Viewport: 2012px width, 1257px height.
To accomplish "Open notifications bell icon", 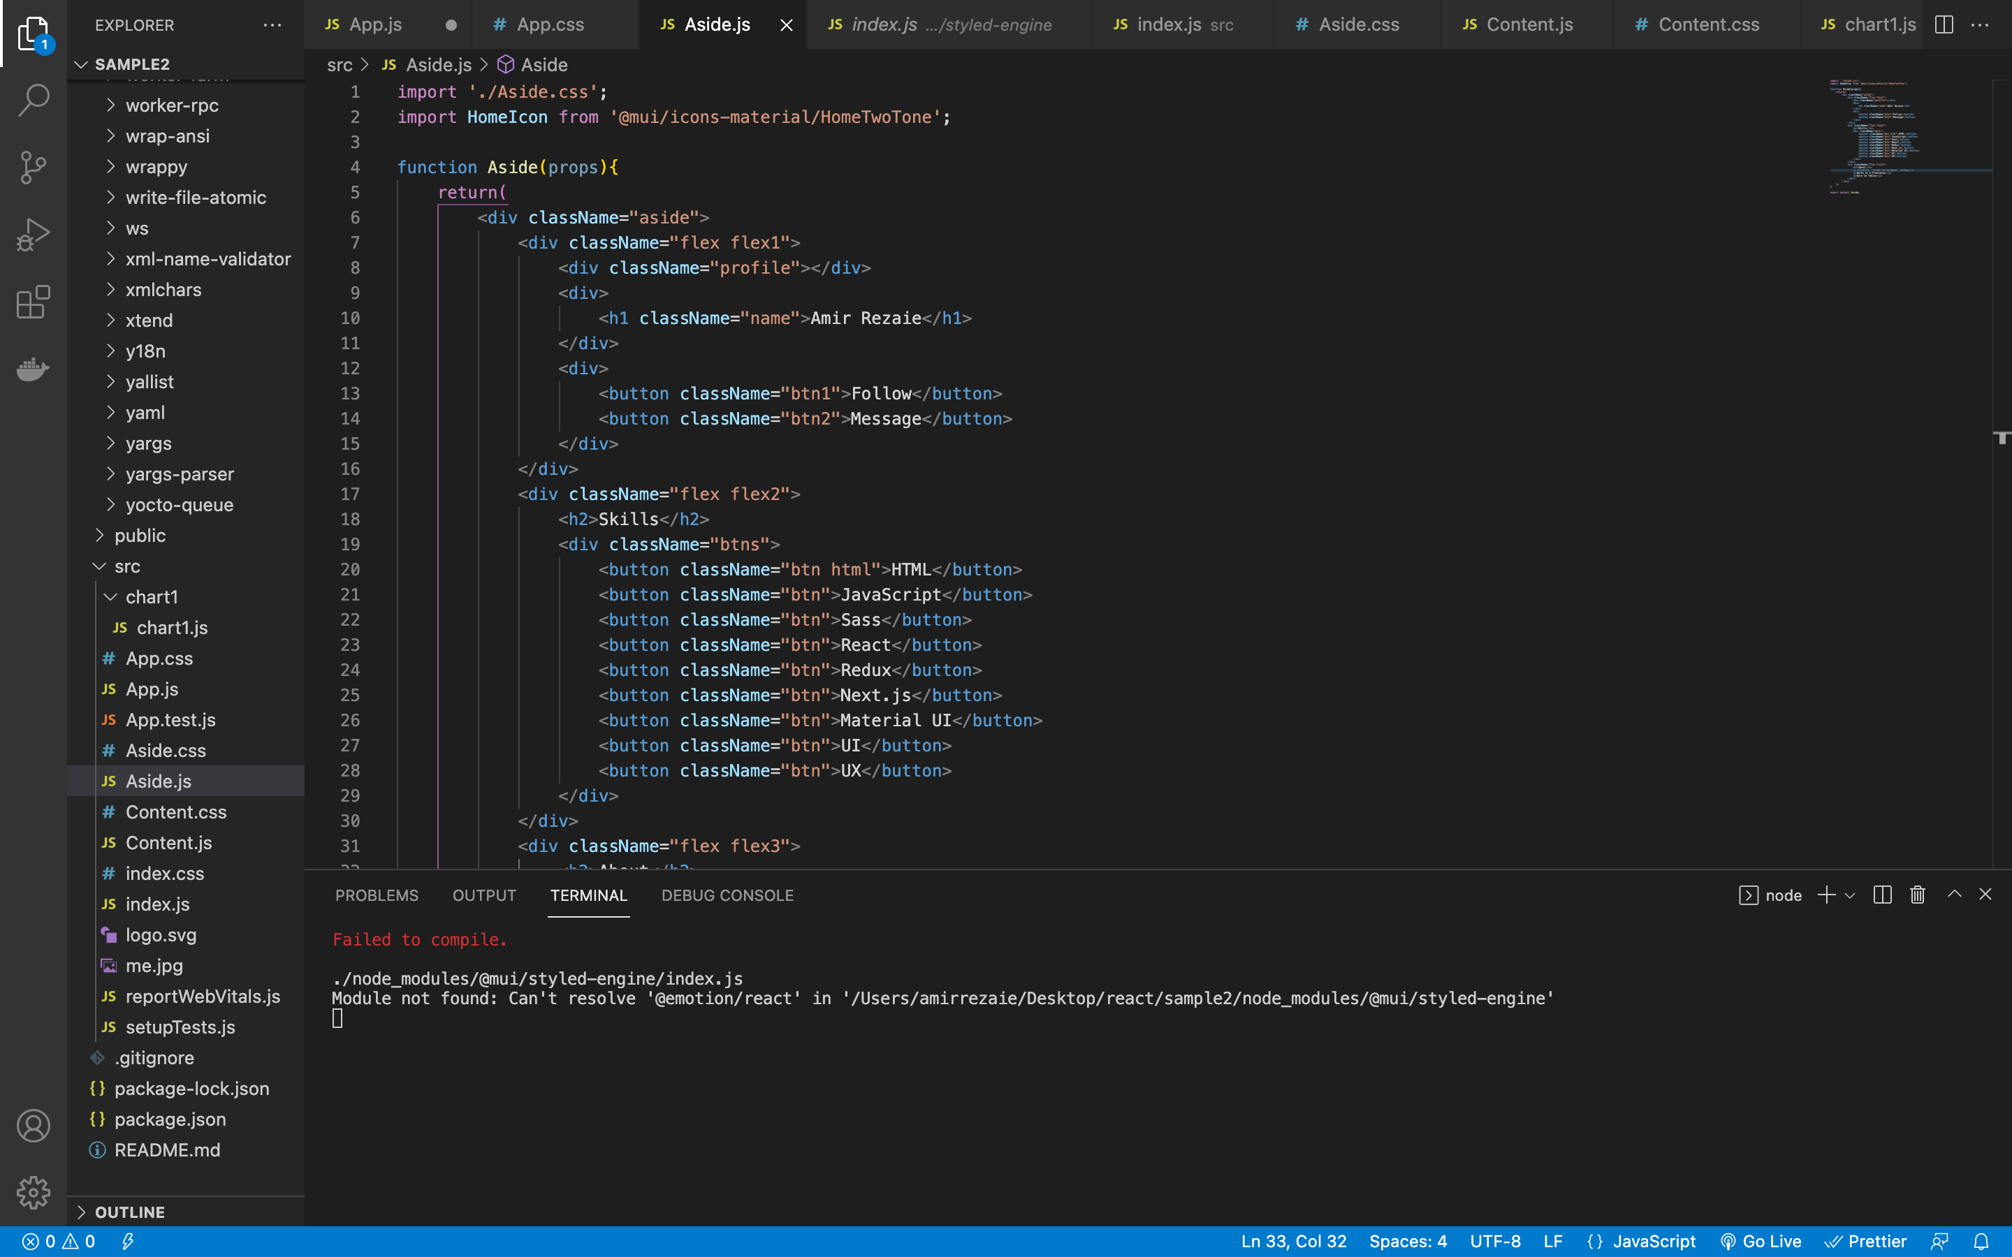I will pos(1981,1241).
